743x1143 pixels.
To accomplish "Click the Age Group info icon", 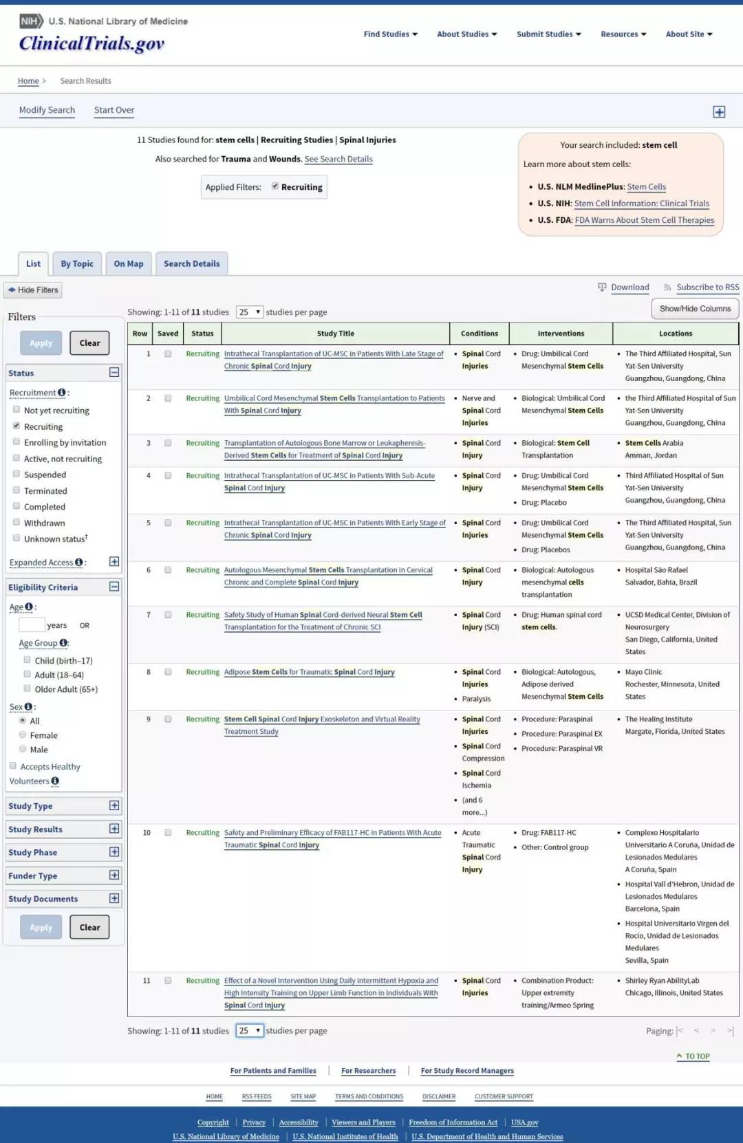I will [63, 642].
